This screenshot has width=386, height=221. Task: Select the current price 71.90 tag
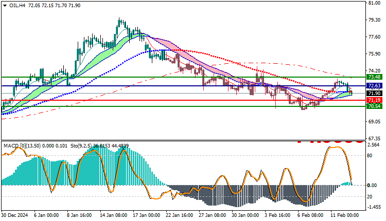pyautogui.click(x=374, y=94)
